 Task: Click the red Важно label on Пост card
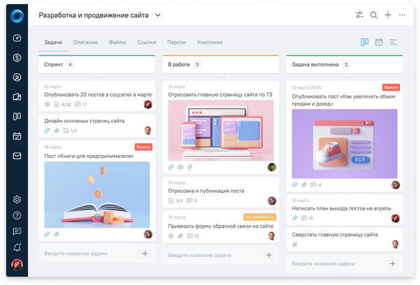pos(143,147)
